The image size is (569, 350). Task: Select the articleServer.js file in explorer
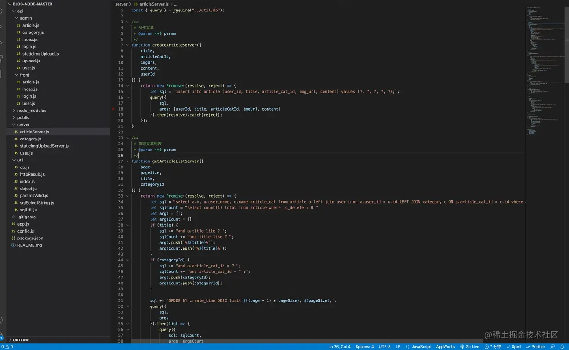coord(34,132)
